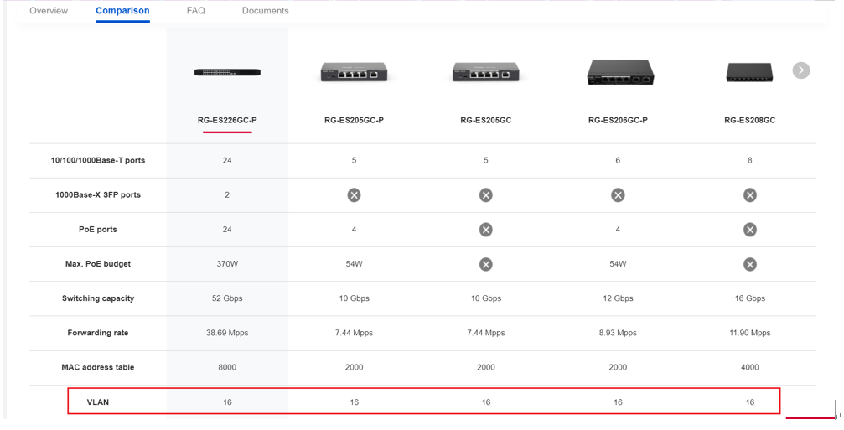
Task: Open the FAQ tab
Action: click(196, 11)
